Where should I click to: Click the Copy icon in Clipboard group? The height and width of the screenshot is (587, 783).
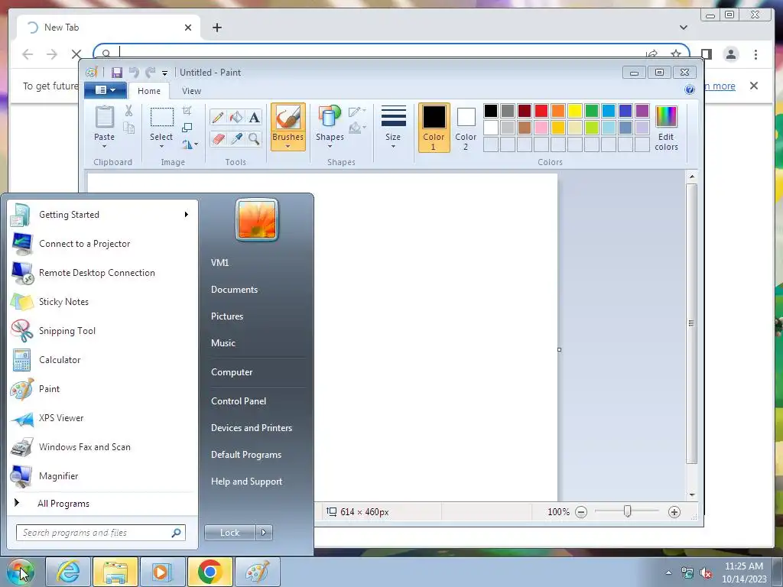coord(128,128)
